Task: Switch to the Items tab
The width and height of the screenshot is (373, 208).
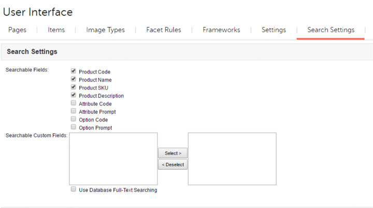Action: point(56,29)
